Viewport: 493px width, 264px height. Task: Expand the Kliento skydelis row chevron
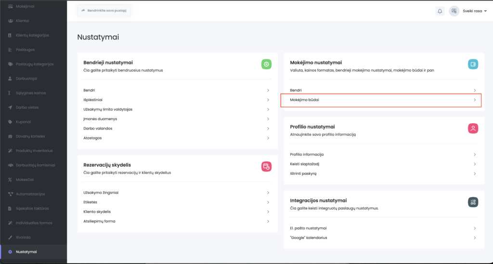[268, 211]
